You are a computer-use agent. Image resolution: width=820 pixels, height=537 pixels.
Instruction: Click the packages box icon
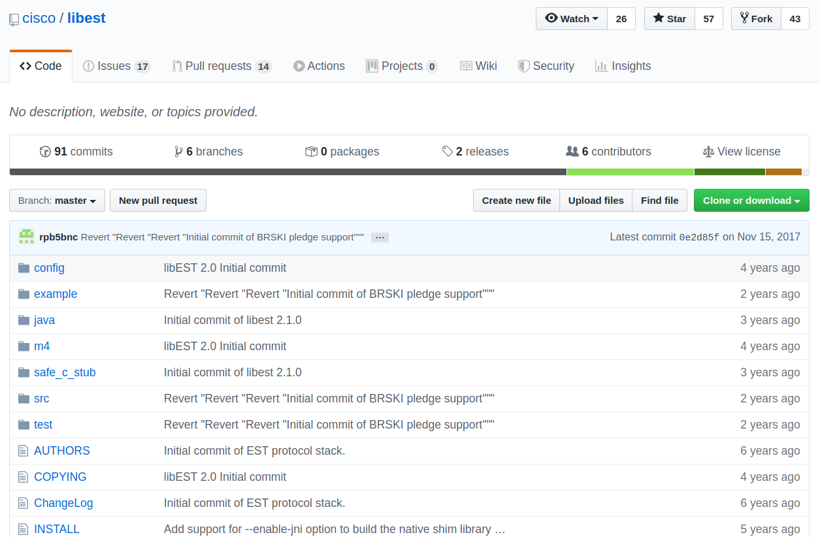coord(311,152)
